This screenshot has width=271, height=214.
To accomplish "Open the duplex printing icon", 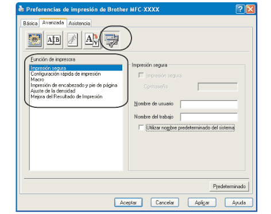I will point(54,40).
